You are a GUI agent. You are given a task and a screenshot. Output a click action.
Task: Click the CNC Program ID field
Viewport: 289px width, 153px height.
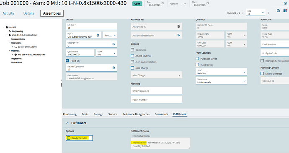156,91
